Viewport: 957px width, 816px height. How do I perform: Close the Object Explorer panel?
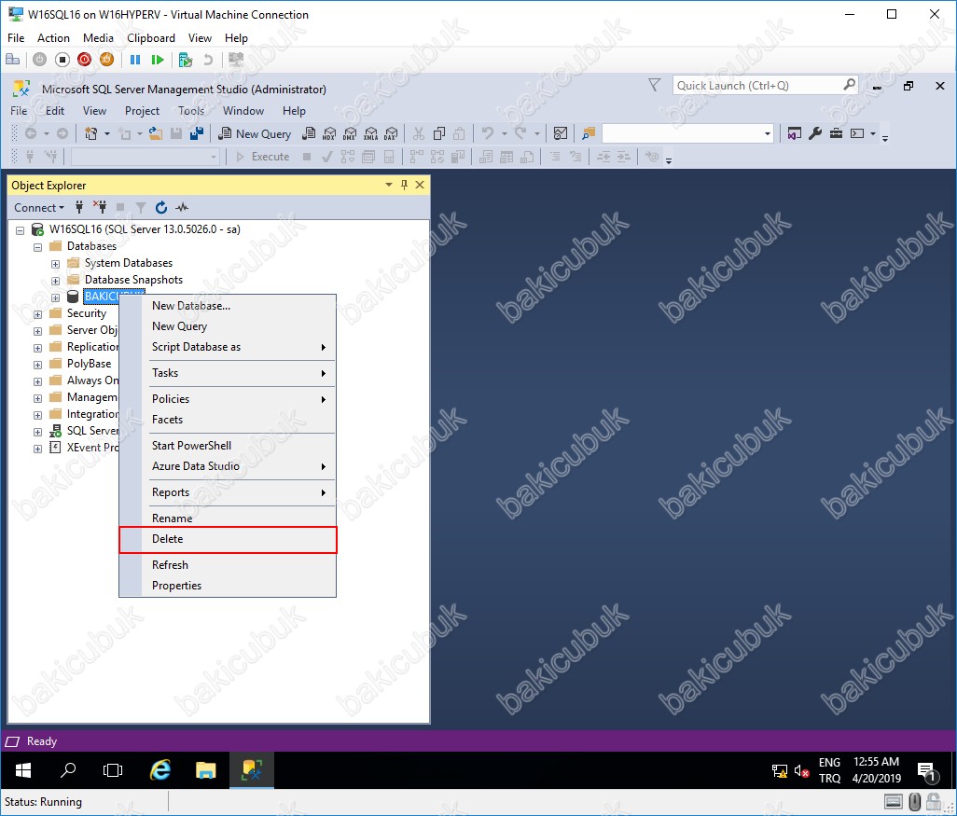pos(420,185)
